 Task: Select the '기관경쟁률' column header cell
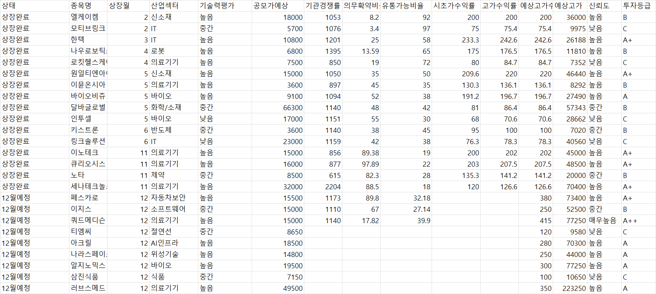323,6
